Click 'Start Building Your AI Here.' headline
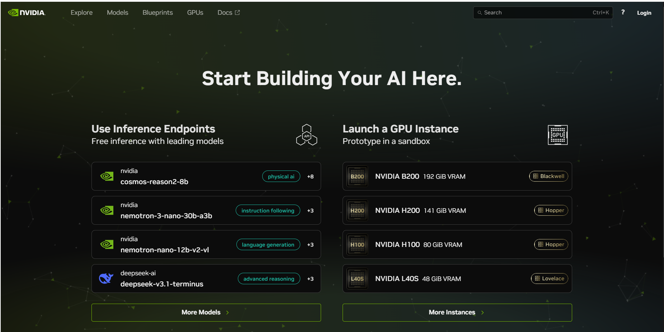This screenshot has width=664, height=332. [x=331, y=79]
